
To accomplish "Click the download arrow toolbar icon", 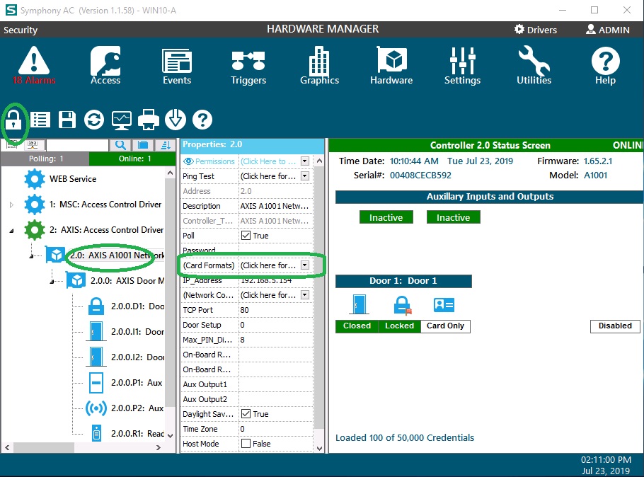I will 176,120.
